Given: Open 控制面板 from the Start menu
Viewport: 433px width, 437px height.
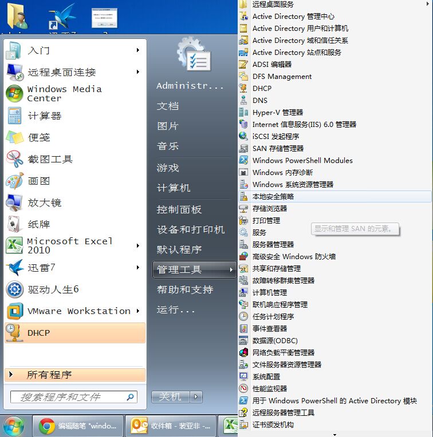Looking at the screenshot, I should [x=179, y=209].
